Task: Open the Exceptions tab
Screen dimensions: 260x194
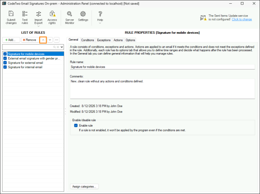Action: [104, 40]
